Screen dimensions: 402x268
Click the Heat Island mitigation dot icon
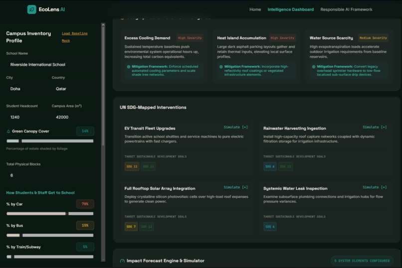coord(221,67)
